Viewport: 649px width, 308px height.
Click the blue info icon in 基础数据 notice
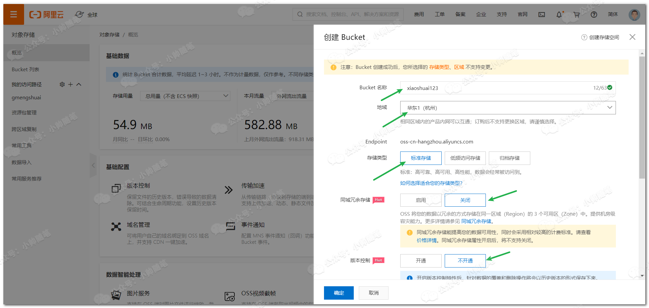(x=116, y=75)
